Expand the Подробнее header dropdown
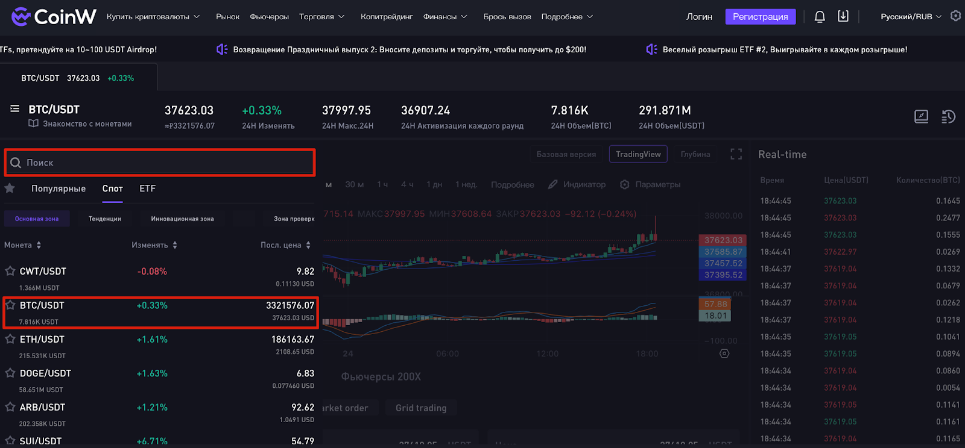 pos(567,17)
